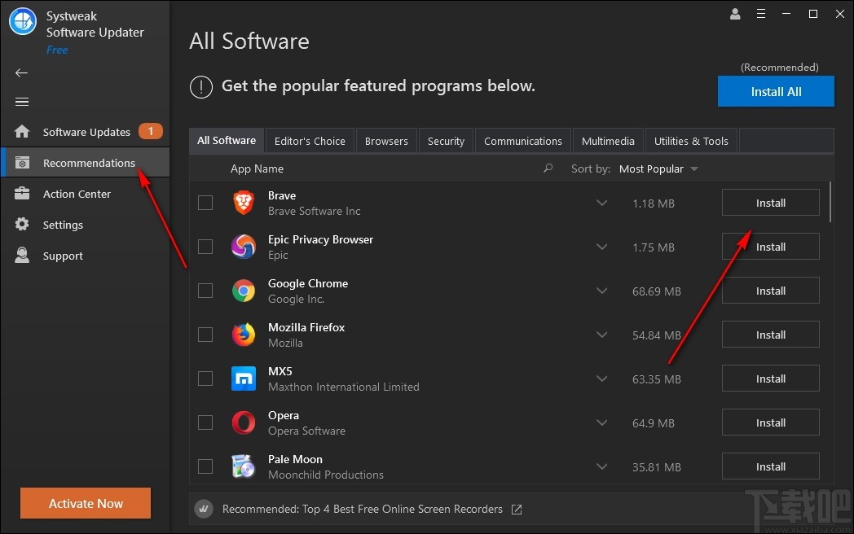This screenshot has height=534, width=854.
Task: Switch to the Editor's Choice tab
Action: pos(310,140)
